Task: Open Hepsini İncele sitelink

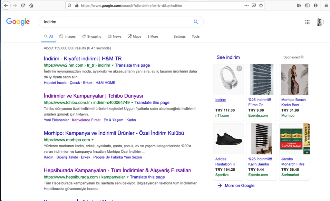Action: point(55,83)
